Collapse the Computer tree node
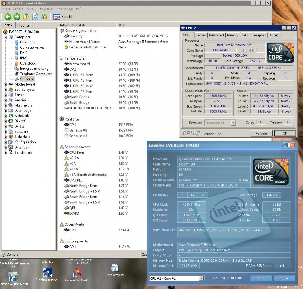Screen dimensions: 303x289 6,37
